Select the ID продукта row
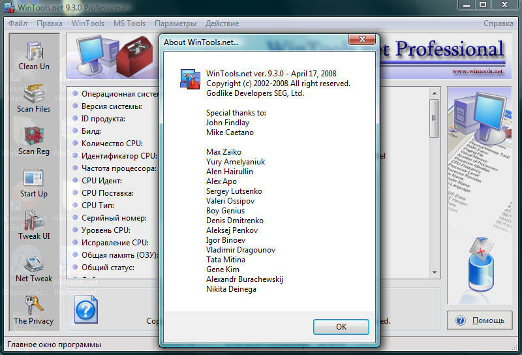This screenshot has width=522, height=355. click(x=99, y=119)
